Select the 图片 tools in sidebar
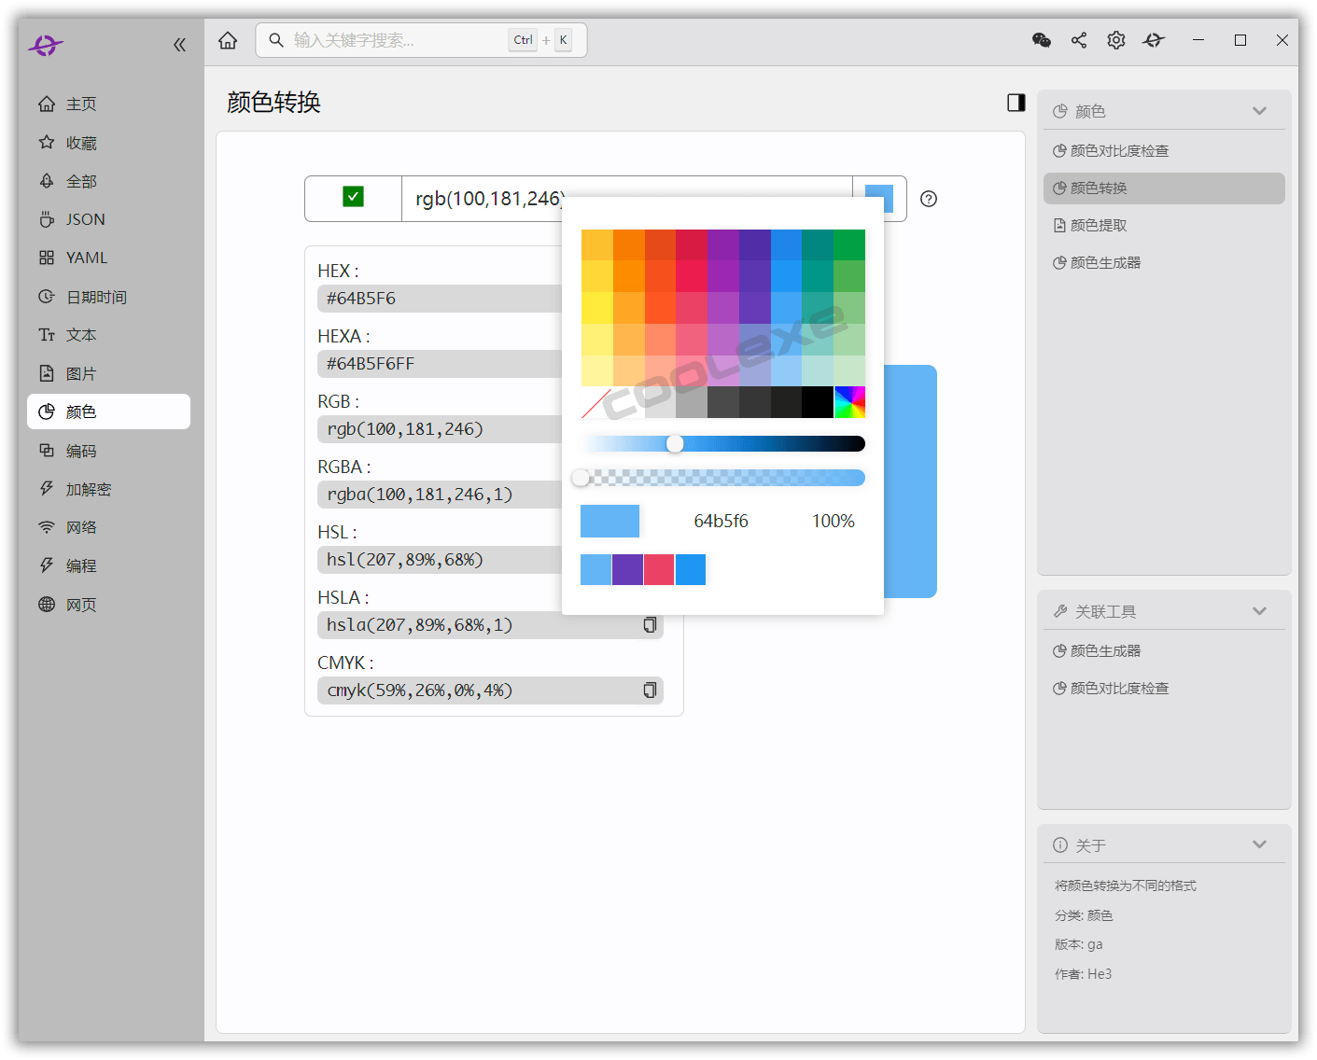The image size is (1317, 1060). pos(81,372)
